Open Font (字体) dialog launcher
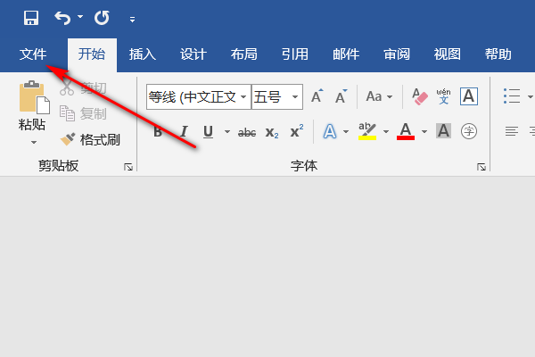The width and height of the screenshot is (535, 357). (x=481, y=167)
